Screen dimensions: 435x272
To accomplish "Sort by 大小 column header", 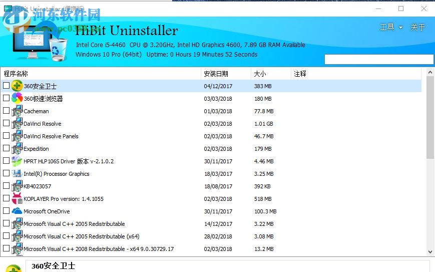I will (271, 74).
